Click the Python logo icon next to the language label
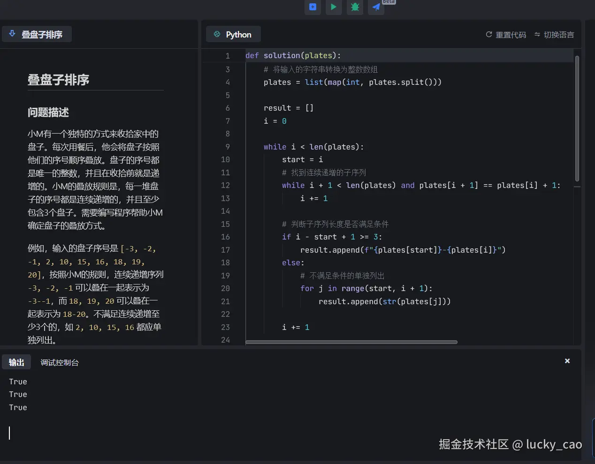This screenshot has width=595, height=464. [x=217, y=34]
